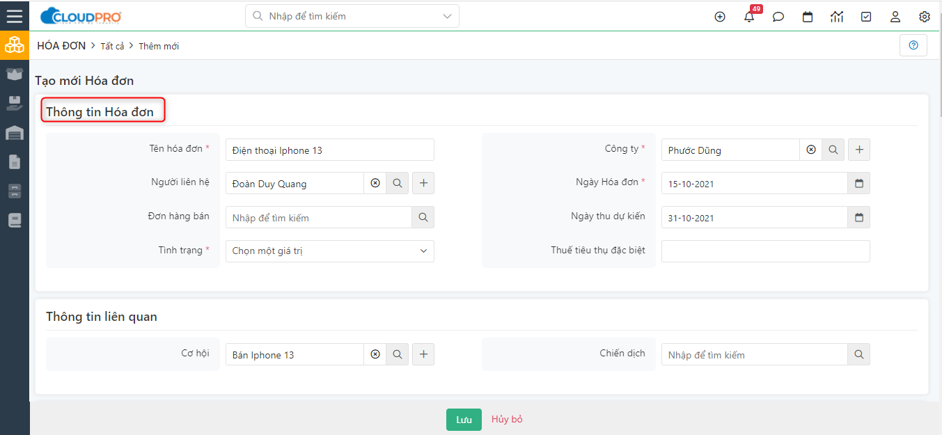Screen dimensions: 942x435
Task: Click the Cơ hội input
Action: pos(295,354)
